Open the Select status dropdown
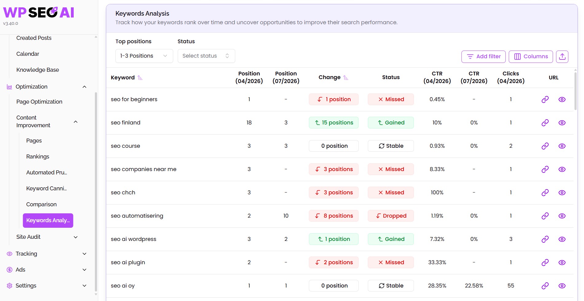 pyautogui.click(x=206, y=56)
